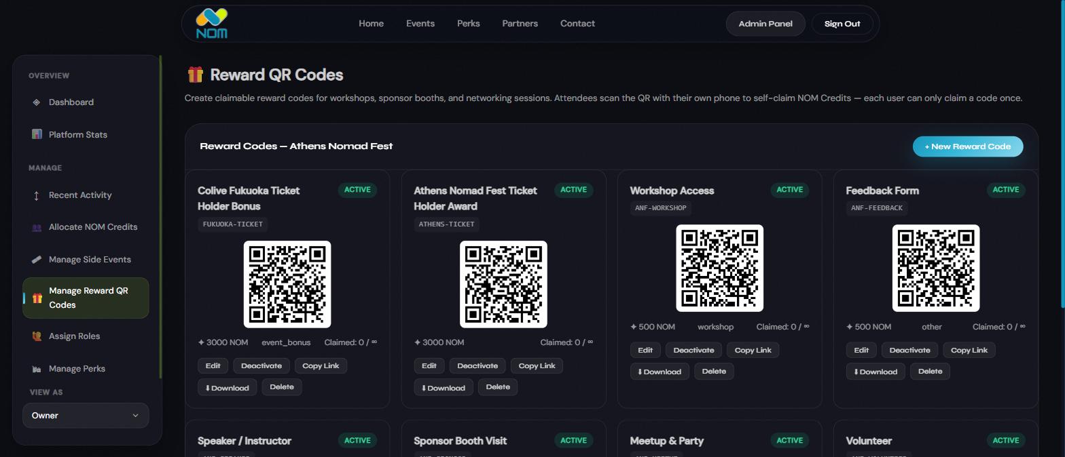The width and height of the screenshot is (1065, 457).
Task: Click the Workshop Access QR code image
Action: 719,268
